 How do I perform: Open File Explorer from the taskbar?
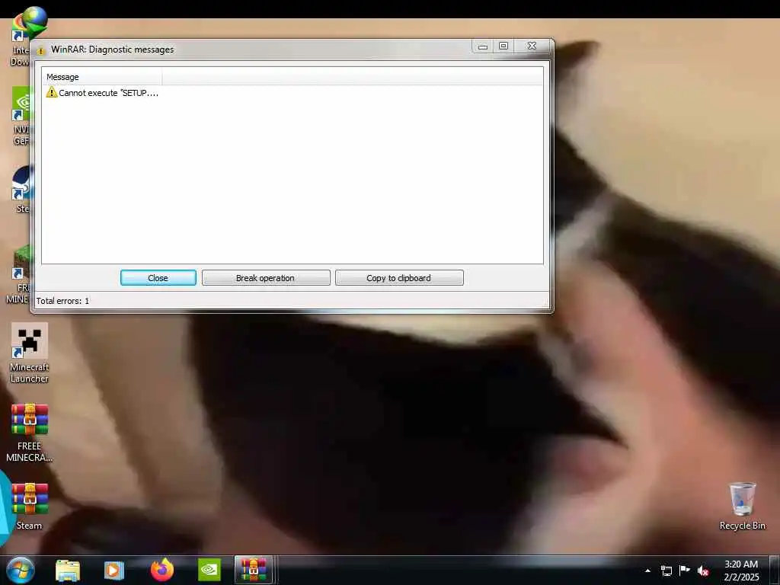[x=68, y=570]
